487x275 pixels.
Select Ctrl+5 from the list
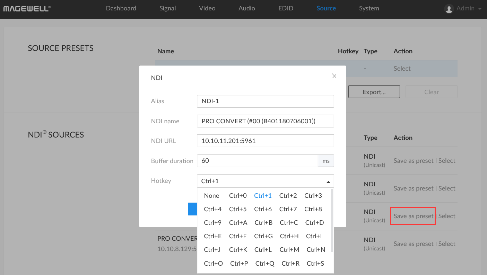(x=238, y=209)
